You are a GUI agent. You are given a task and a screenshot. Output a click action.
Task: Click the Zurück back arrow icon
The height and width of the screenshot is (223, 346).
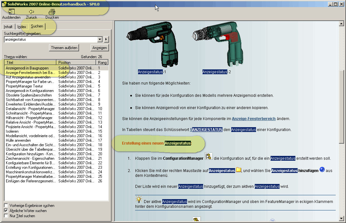point(31,12)
